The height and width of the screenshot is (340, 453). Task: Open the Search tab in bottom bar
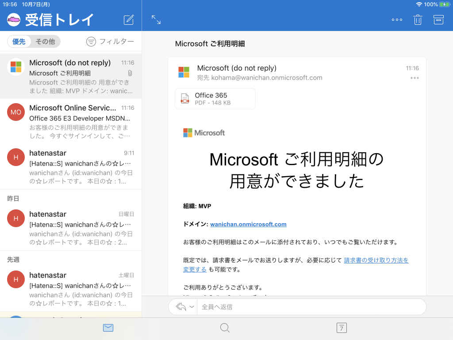click(x=225, y=328)
